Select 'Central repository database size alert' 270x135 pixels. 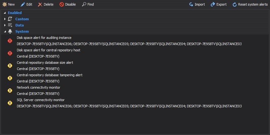(x=45, y=63)
